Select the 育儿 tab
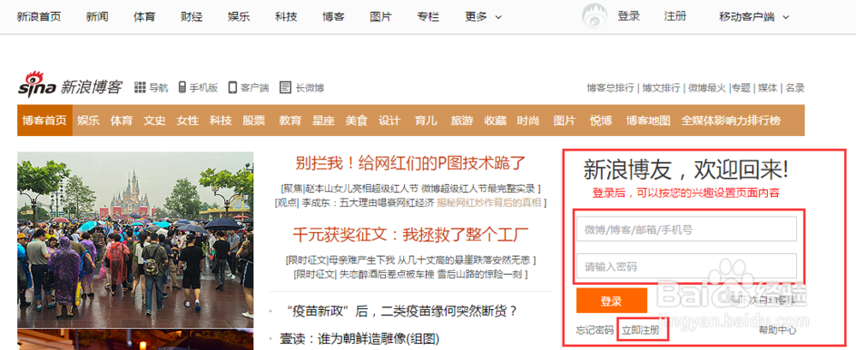856x350 pixels. pyautogui.click(x=425, y=120)
